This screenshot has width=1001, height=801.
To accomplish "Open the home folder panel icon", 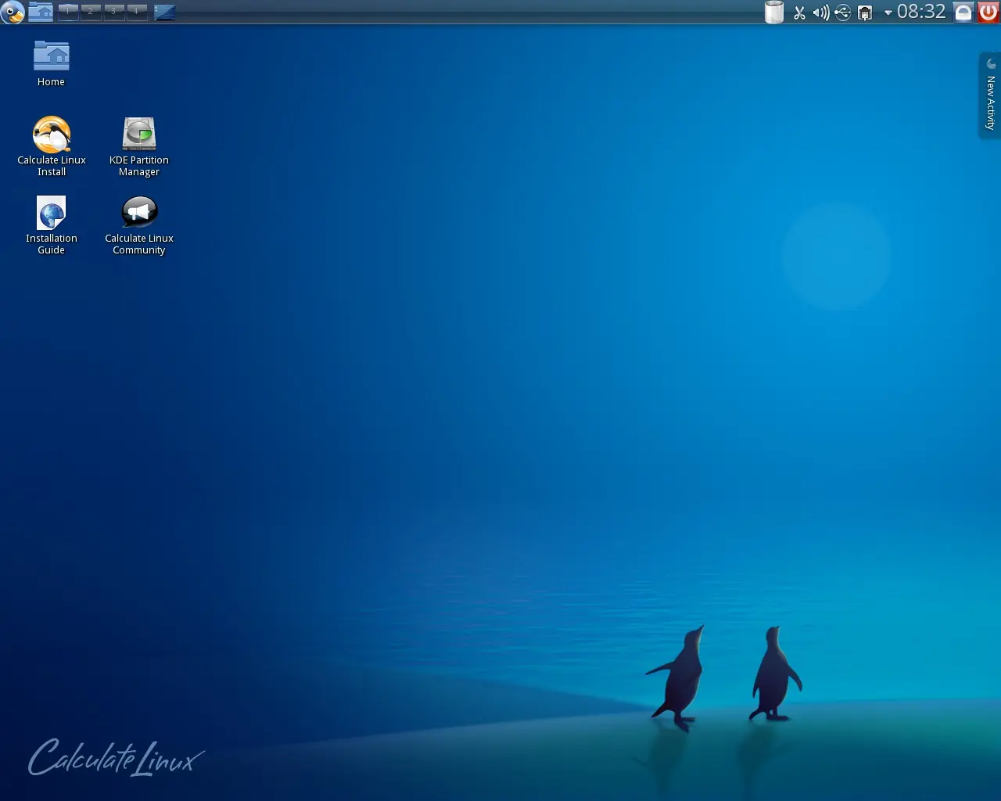I will click(41, 12).
